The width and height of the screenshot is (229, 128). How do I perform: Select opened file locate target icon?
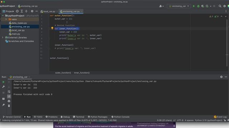pos(17,11)
